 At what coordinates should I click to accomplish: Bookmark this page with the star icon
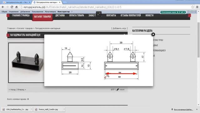tap(192, 7)
